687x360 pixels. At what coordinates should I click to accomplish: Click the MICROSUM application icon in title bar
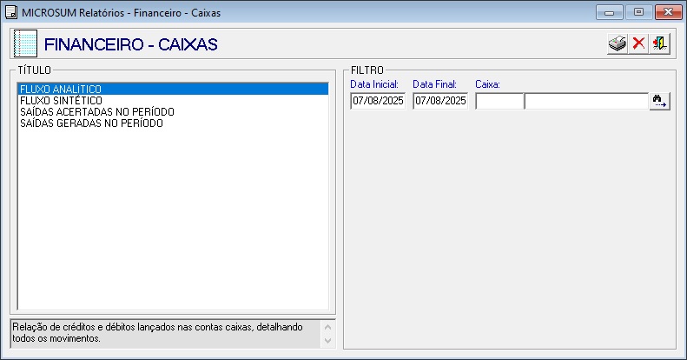click(12, 12)
